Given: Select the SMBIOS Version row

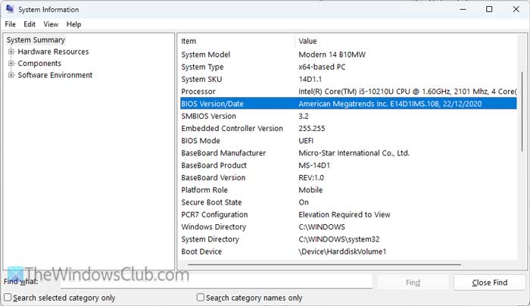Looking at the screenshot, I should click(348, 117).
